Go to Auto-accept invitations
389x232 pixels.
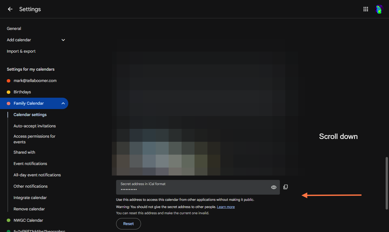coord(35,126)
